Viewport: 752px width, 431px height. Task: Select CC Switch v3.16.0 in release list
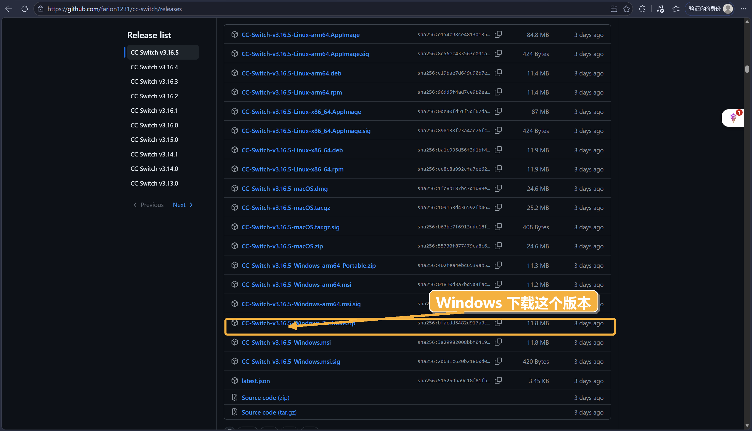[x=154, y=125]
